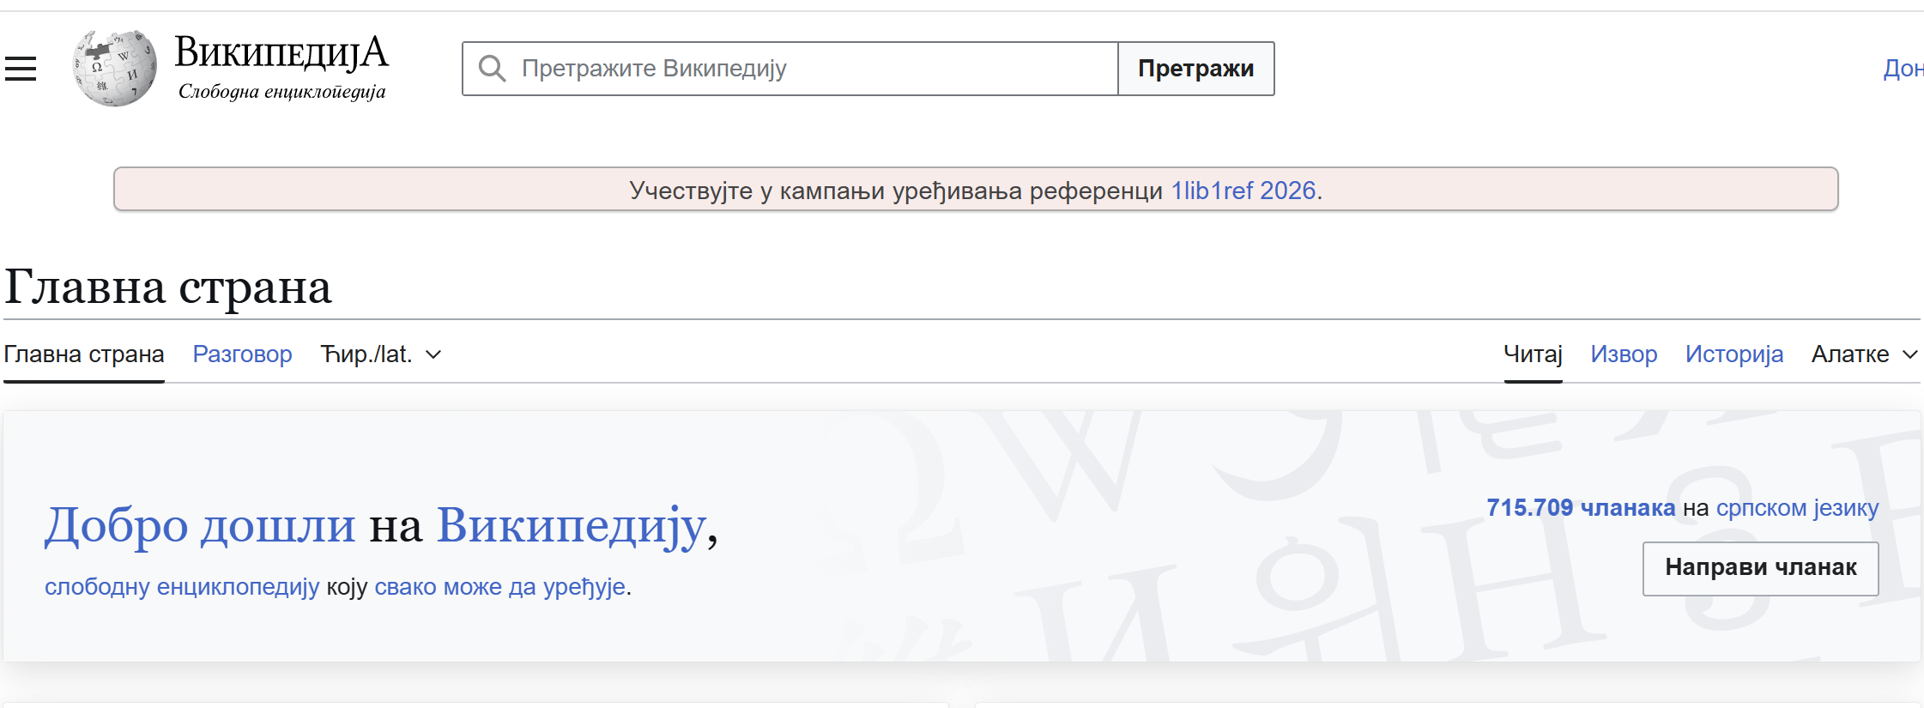The image size is (1924, 708).
Task: Select the Читај view tab
Action: (x=1533, y=354)
